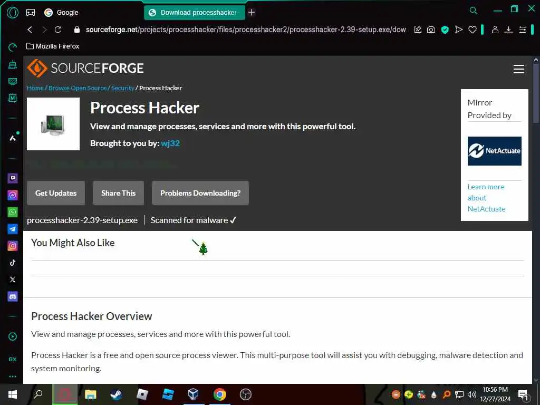This screenshot has width=540, height=405.
Task: Open volume control in system tray
Action: (472, 394)
